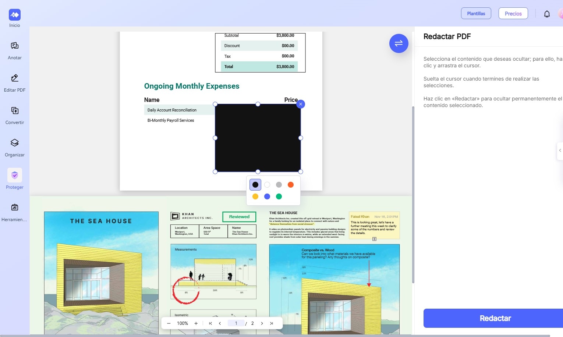Screen dimensions: 563x337
Task: Click the bottom-right handle of redaction box
Action: tap(301, 172)
